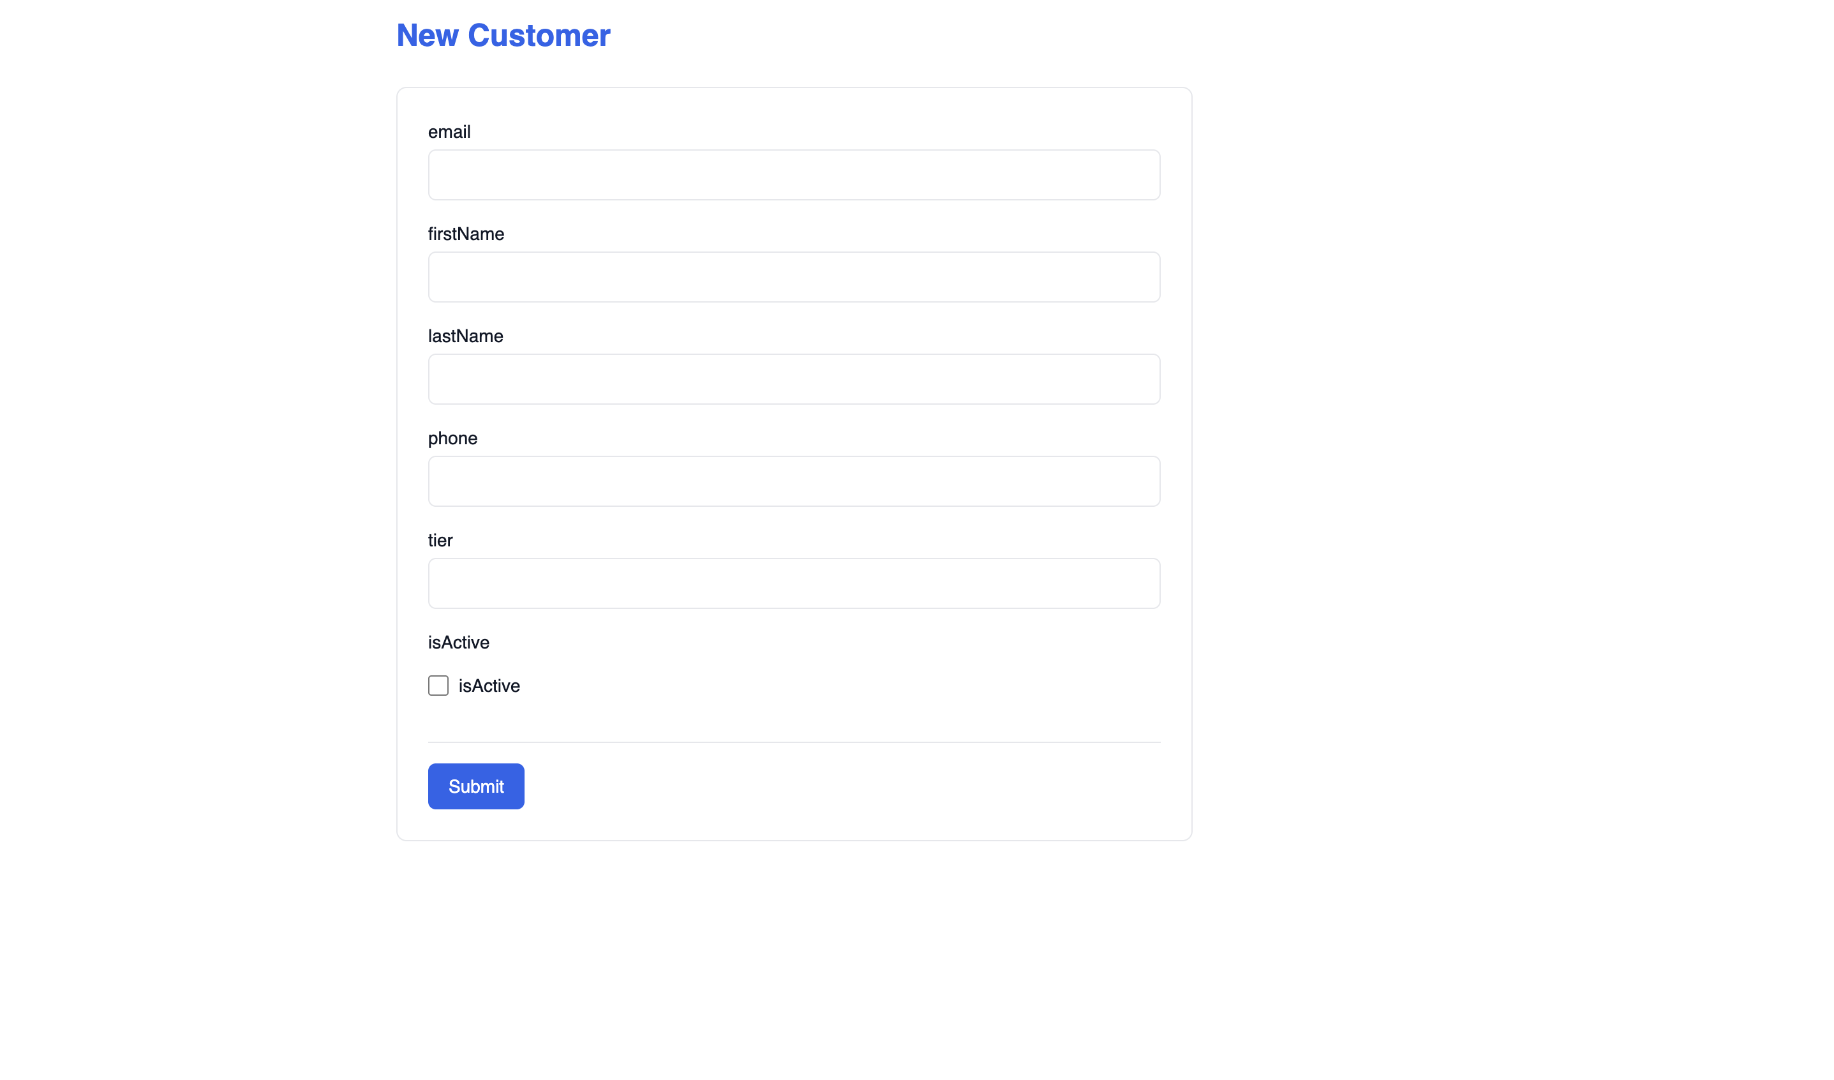Click the lastName input field

pyautogui.click(x=793, y=379)
